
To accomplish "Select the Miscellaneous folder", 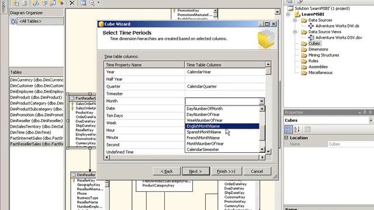I will click(x=320, y=72).
